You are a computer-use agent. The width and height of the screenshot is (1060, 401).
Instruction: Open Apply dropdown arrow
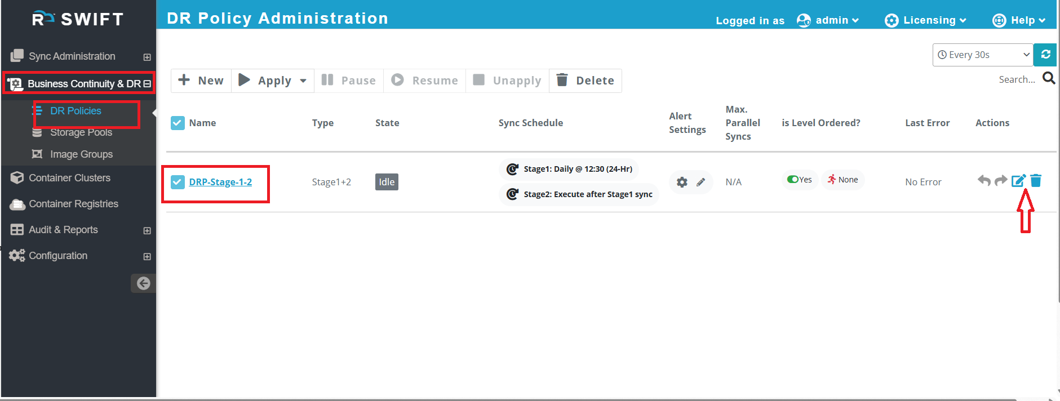(303, 81)
